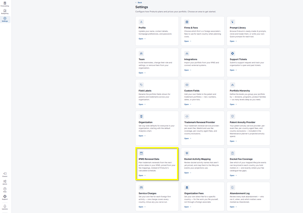Click the Portfolio Hierarchy card icon
The width and height of the screenshot is (303, 213).
click(x=233, y=85)
